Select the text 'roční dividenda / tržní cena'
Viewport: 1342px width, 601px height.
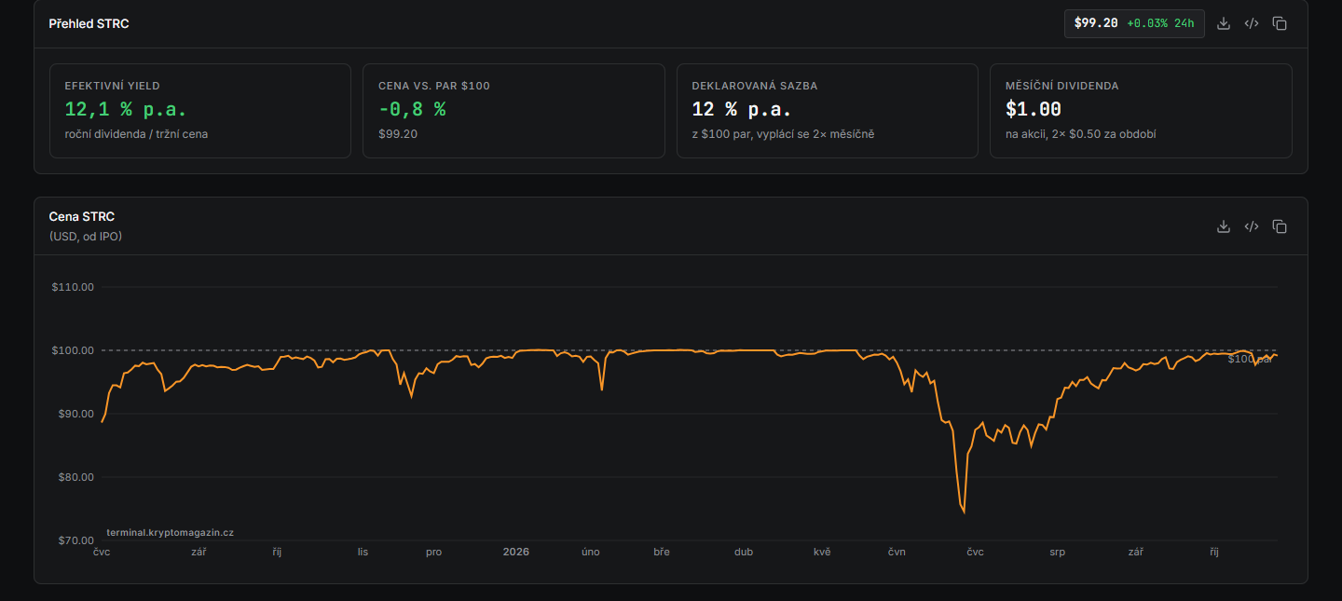point(136,134)
